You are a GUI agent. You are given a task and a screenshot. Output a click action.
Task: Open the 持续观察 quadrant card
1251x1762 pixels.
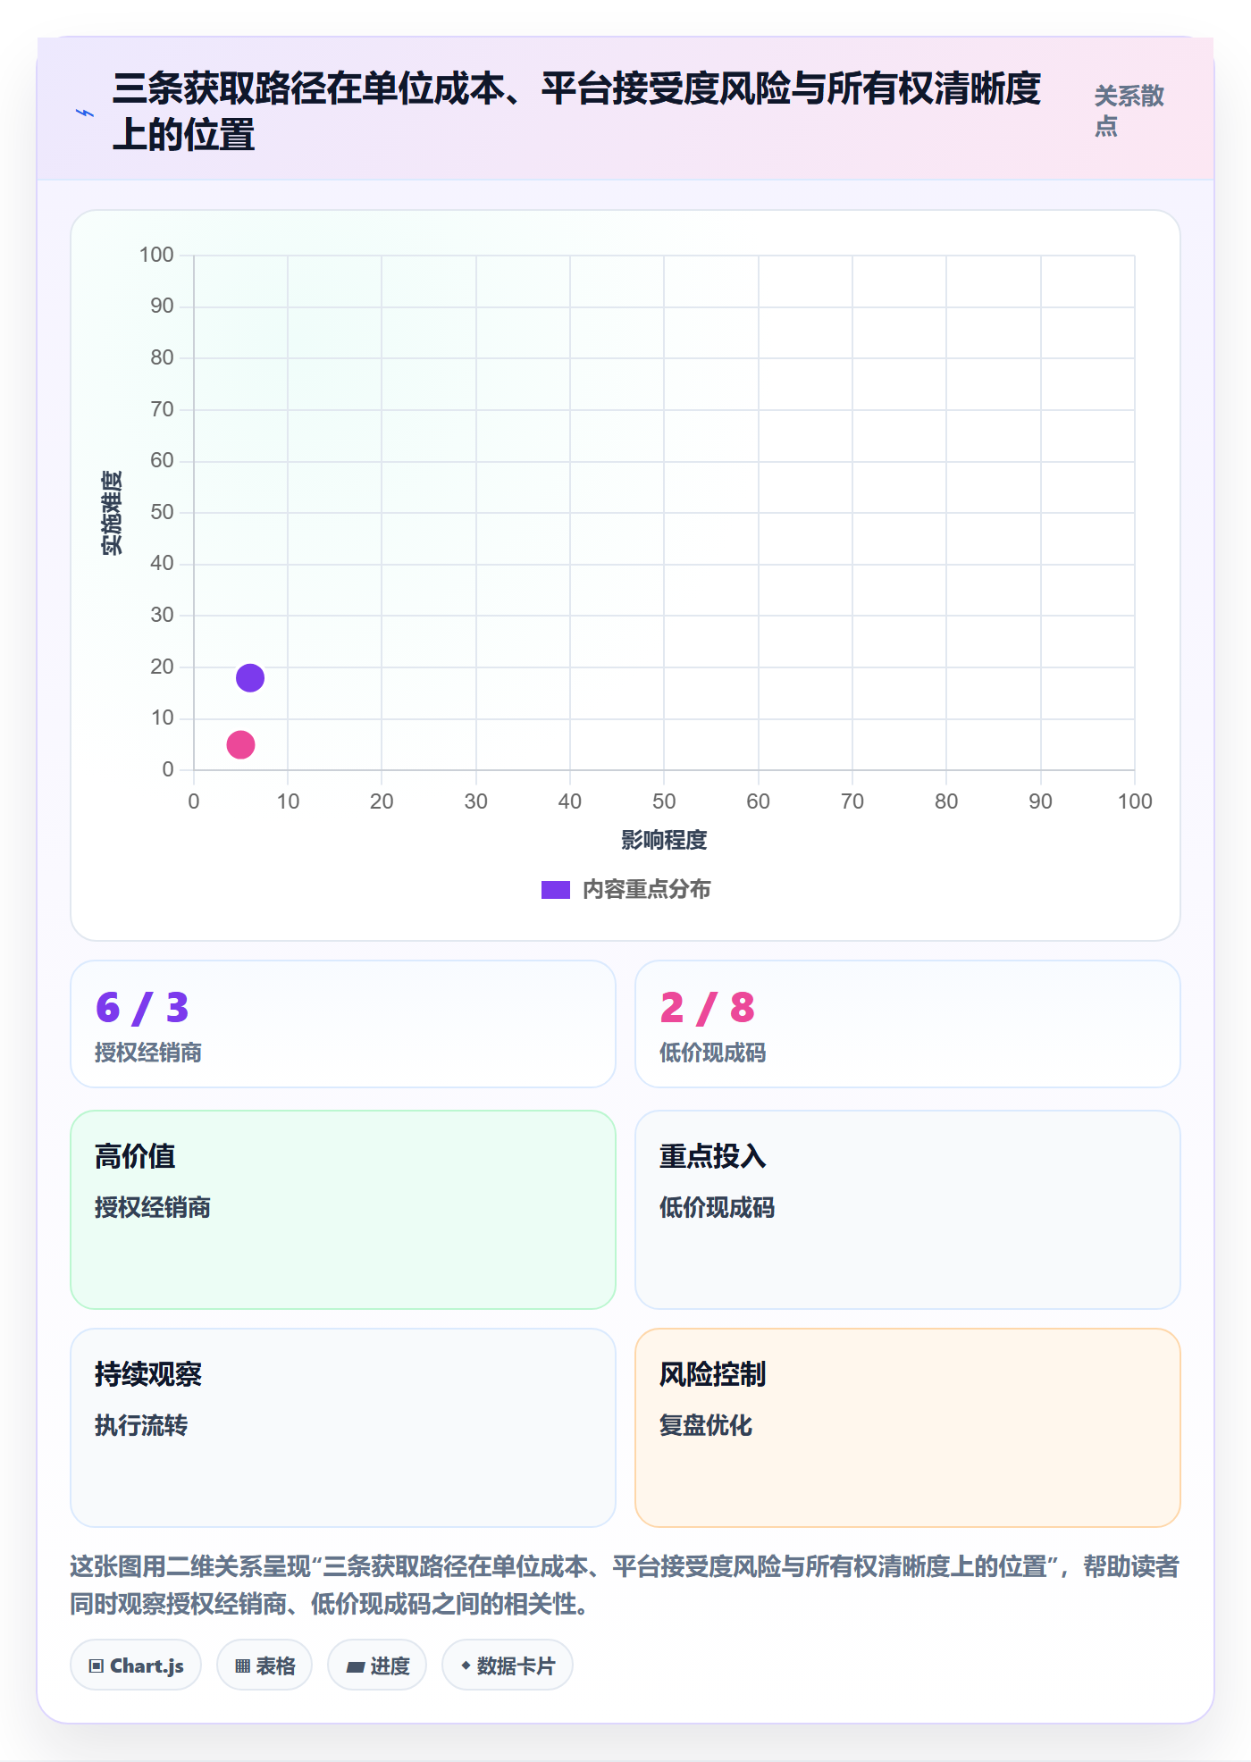point(343,1428)
